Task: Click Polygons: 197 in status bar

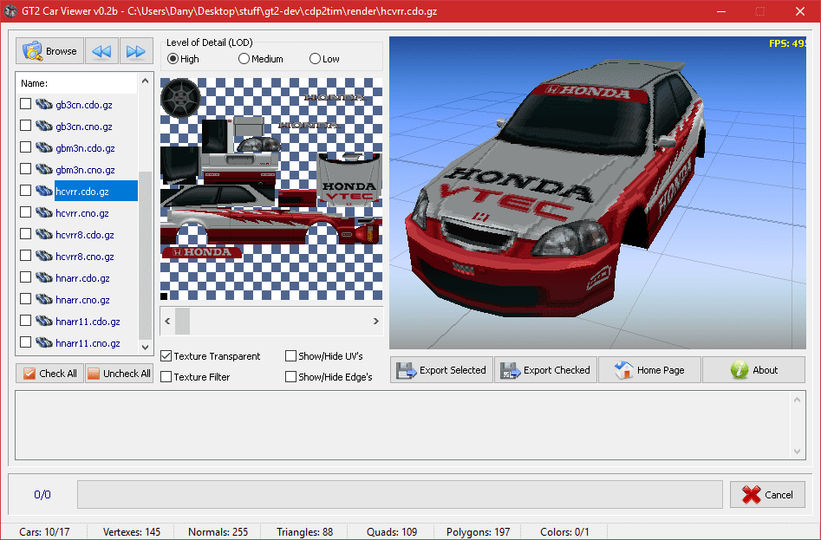Action: pyautogui.click(x=478, y=531)
